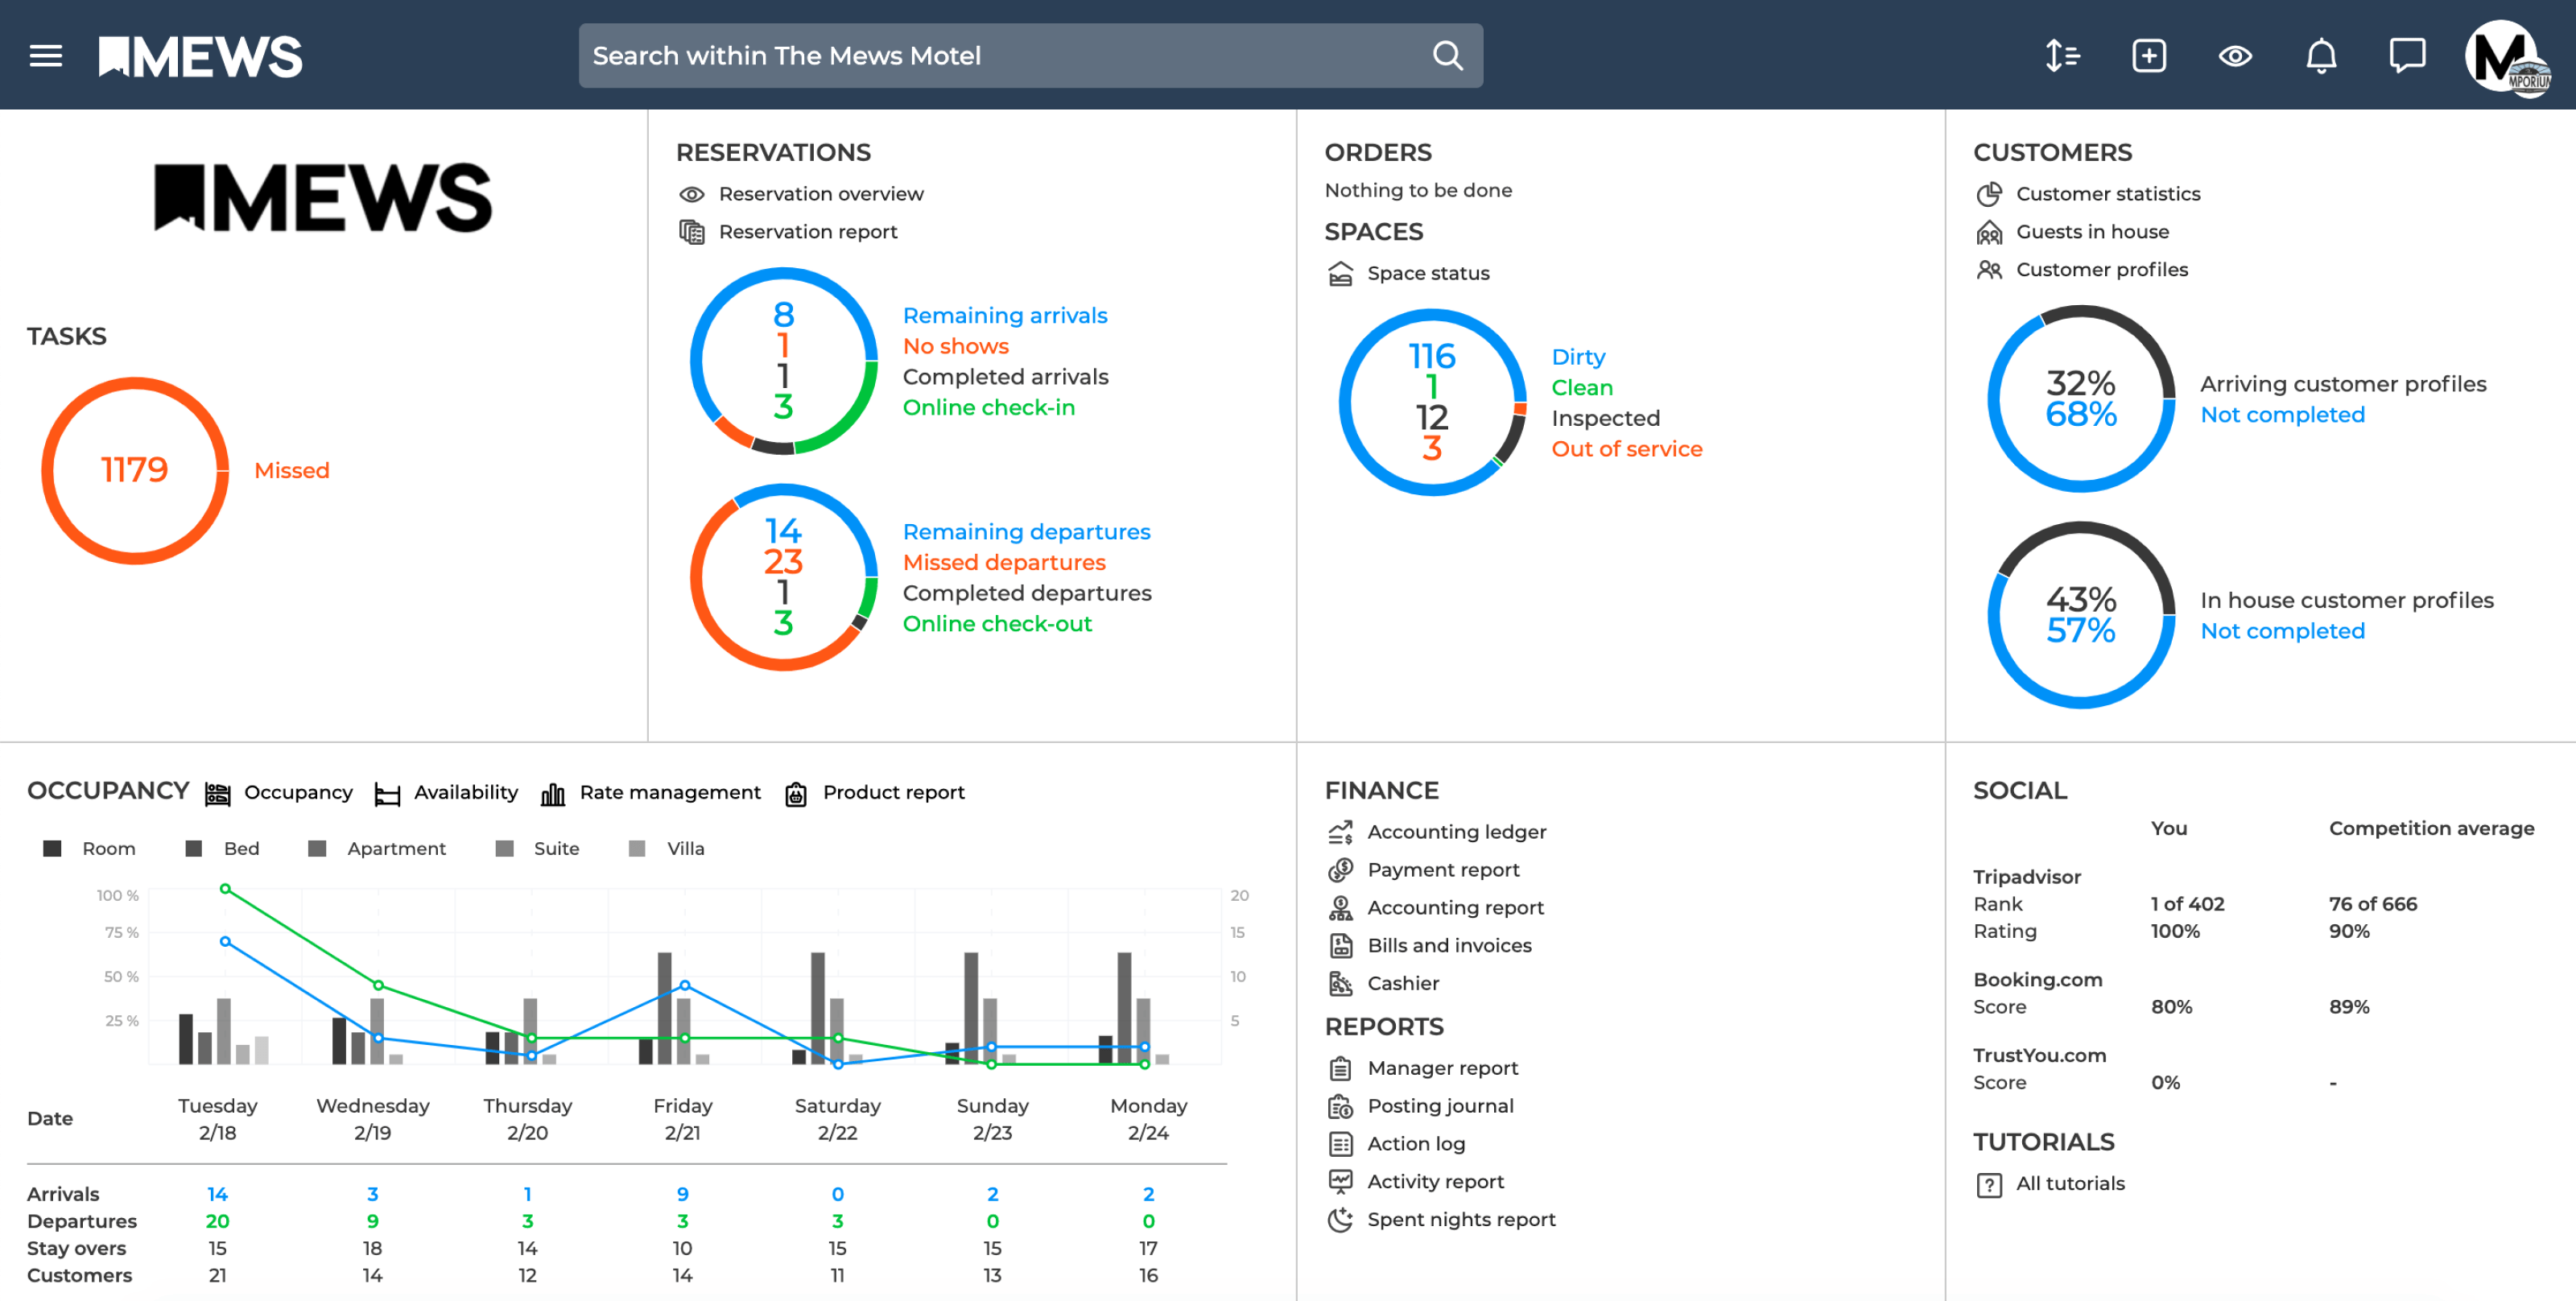Click the eye preview icon in the header
Screen dimensions: 2576x1301
(x=2235, y=55)
